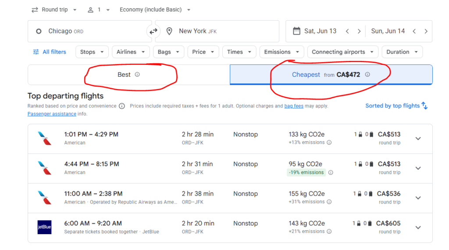Click 'Separate tickets booked together · JetBlue' text
The image size is (449, 250).
point(112,232)
